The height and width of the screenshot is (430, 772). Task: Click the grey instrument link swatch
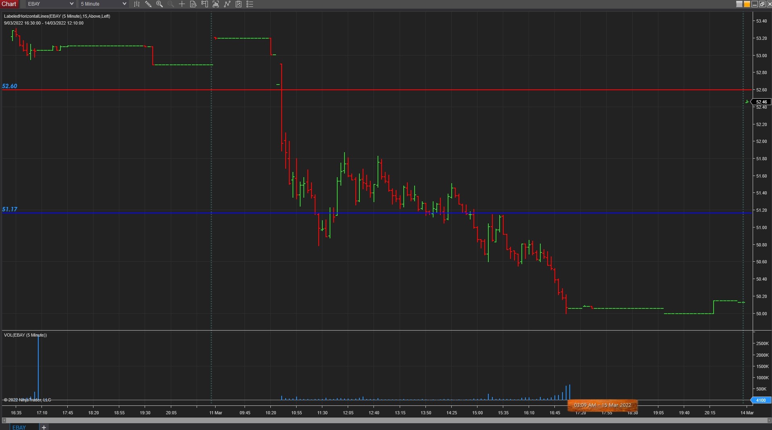pos(739,4)
